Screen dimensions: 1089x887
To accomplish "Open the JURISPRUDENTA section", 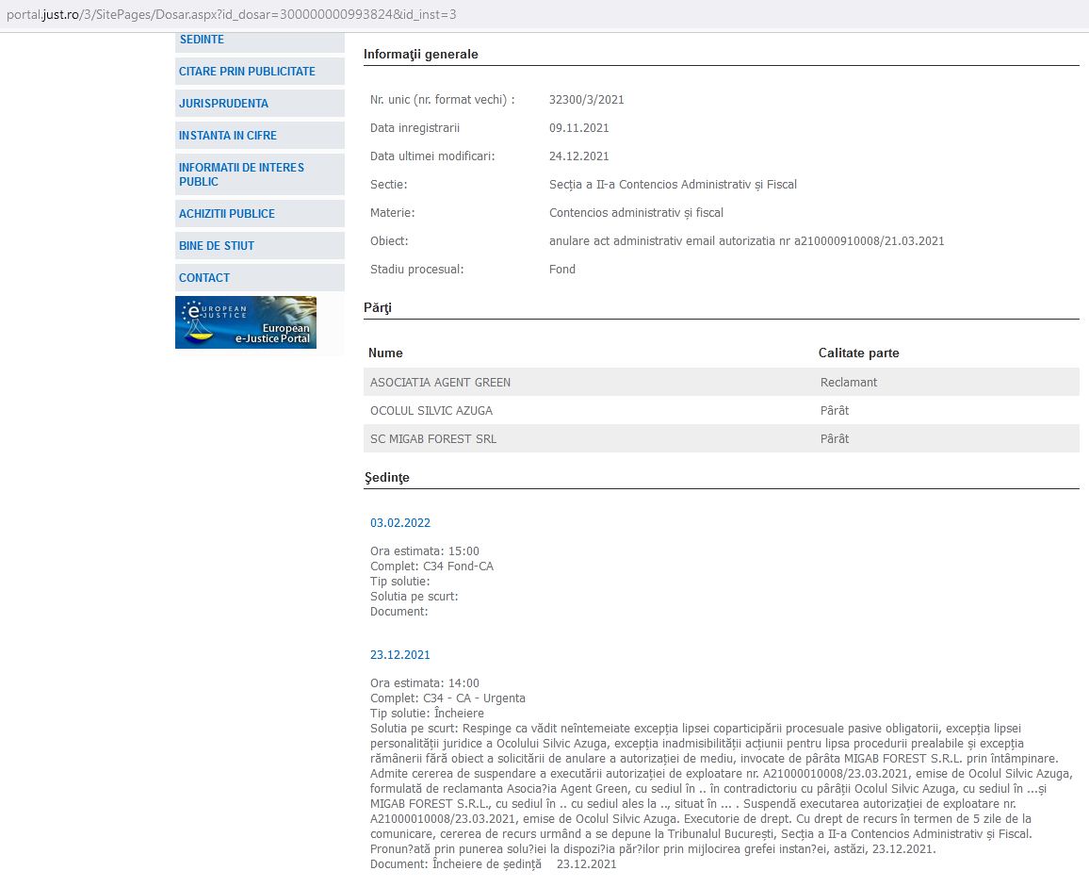I will [x=223, y=104].
